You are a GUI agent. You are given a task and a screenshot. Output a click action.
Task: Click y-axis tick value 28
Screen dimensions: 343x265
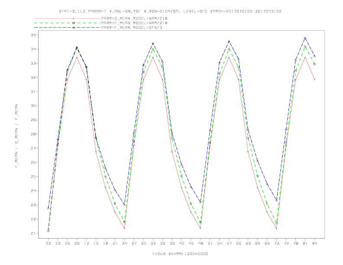[x=33, y=134]
